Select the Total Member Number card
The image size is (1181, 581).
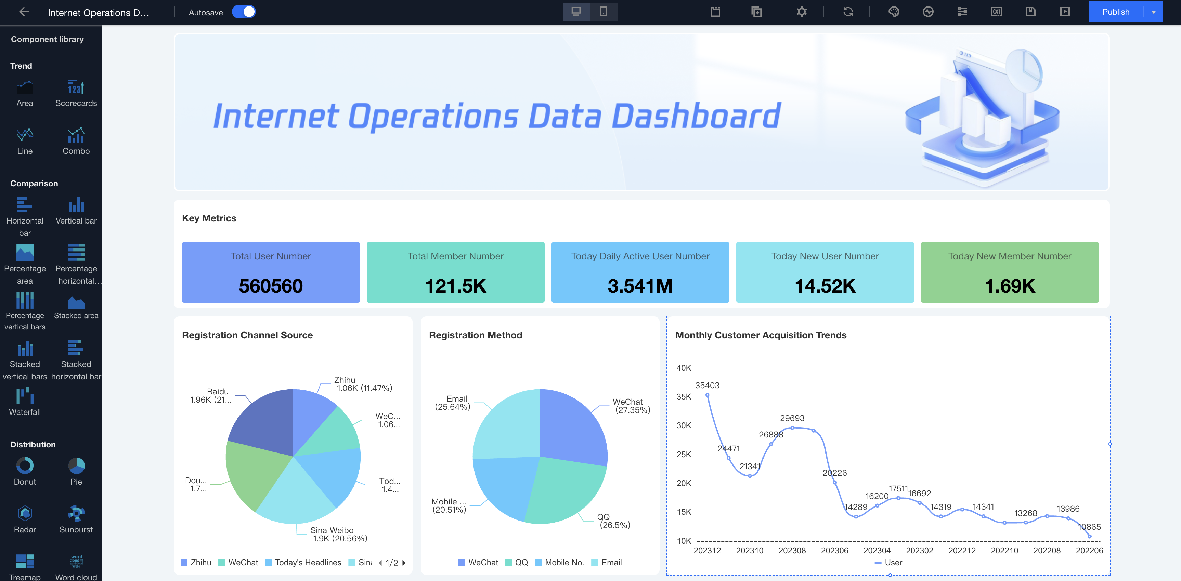tap(455, 272)
